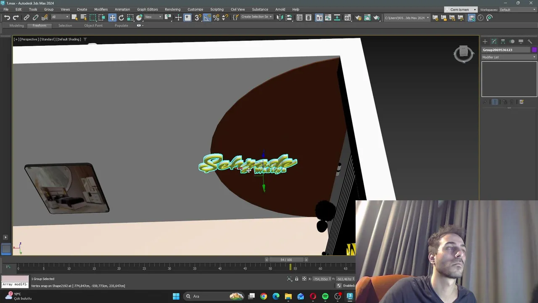Viewport: 538px width, 303px height.
Task: Toggle 3D Snaps on or off
Action: [x=198, y=17]
